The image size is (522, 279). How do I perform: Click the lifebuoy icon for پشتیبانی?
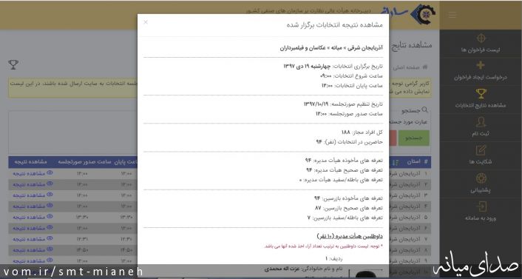481,178
